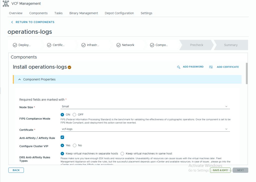Click the vertical scrollbar of the components panel
This screenshot has width=256, height=182.
tap(247, 73)
